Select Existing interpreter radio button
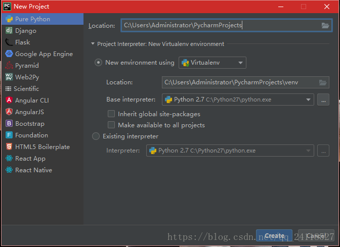 coord(96,136)
